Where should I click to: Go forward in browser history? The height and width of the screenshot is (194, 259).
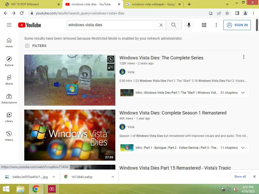(14, 13)
